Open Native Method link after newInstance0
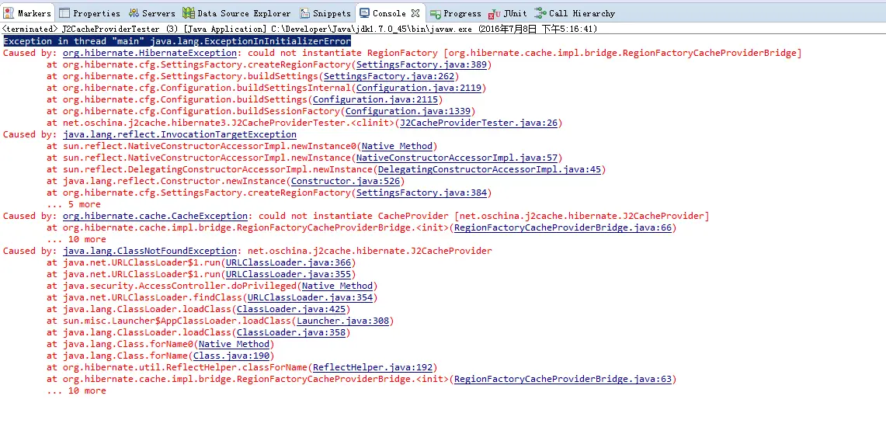The image size is (886, 427). click(x=398, y=146)
